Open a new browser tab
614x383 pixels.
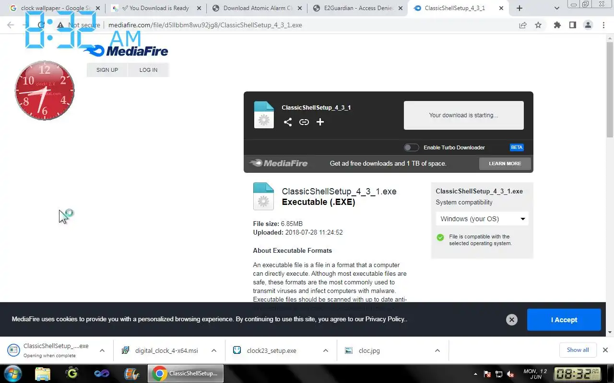[x=519, y=8]
